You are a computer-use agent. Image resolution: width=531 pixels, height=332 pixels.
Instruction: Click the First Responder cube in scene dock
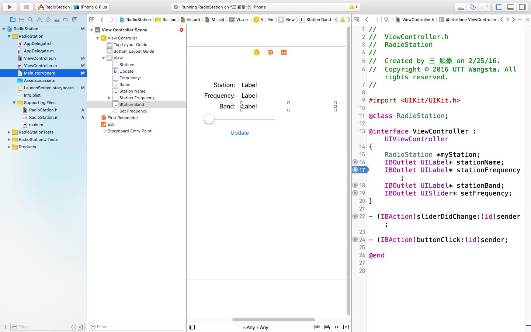[x=270, y=52]
